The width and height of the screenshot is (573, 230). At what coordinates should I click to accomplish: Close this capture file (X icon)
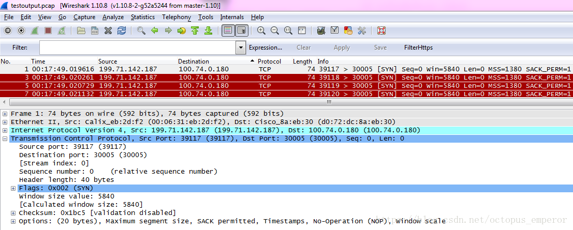tap(108, 31)
